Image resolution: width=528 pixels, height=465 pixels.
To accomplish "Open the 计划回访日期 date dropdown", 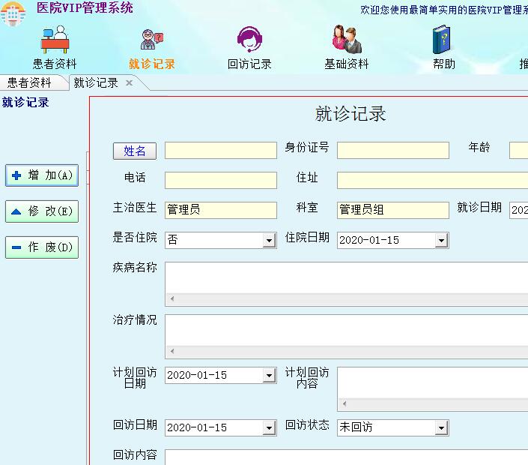I will point(269,375).
